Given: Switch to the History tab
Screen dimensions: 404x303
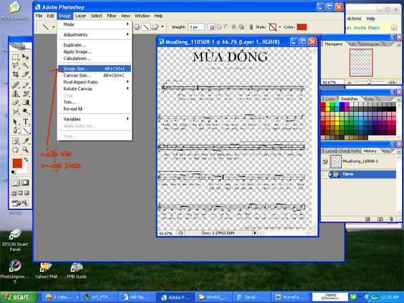Looking at the screenshot, I should [370, 151].
